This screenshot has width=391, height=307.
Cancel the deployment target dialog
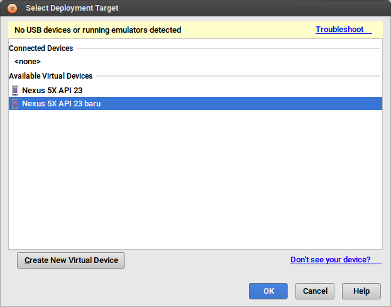point(315,291)
